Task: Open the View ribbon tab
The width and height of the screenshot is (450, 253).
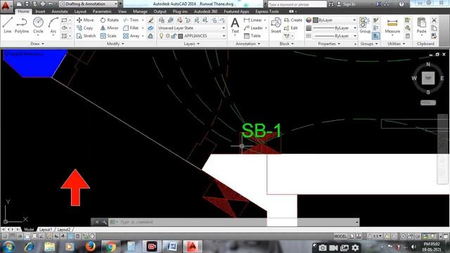Action: [122, 11]
